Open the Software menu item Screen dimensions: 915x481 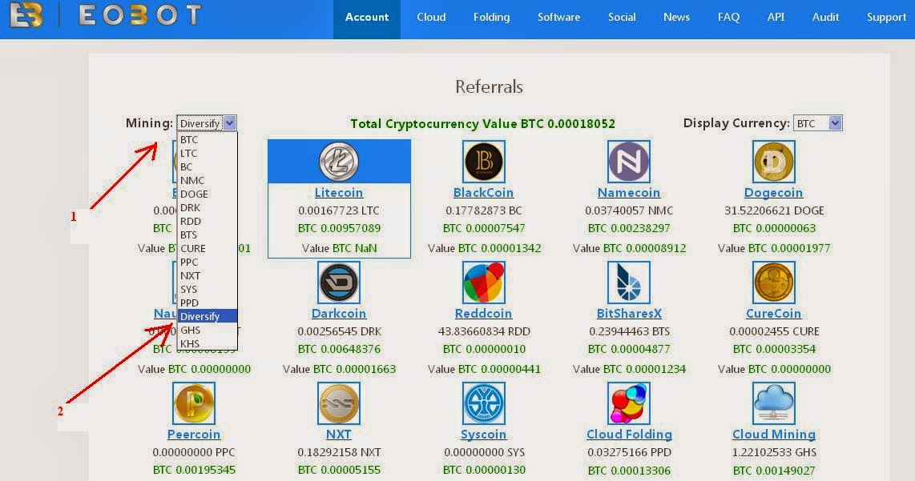tap(558, 18)
